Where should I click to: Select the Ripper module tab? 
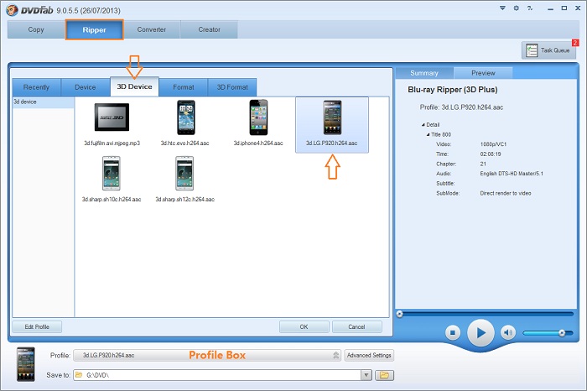point(94,30)
